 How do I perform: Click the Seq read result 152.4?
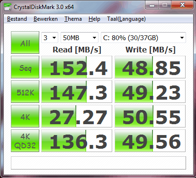click(x=77, y=67)
